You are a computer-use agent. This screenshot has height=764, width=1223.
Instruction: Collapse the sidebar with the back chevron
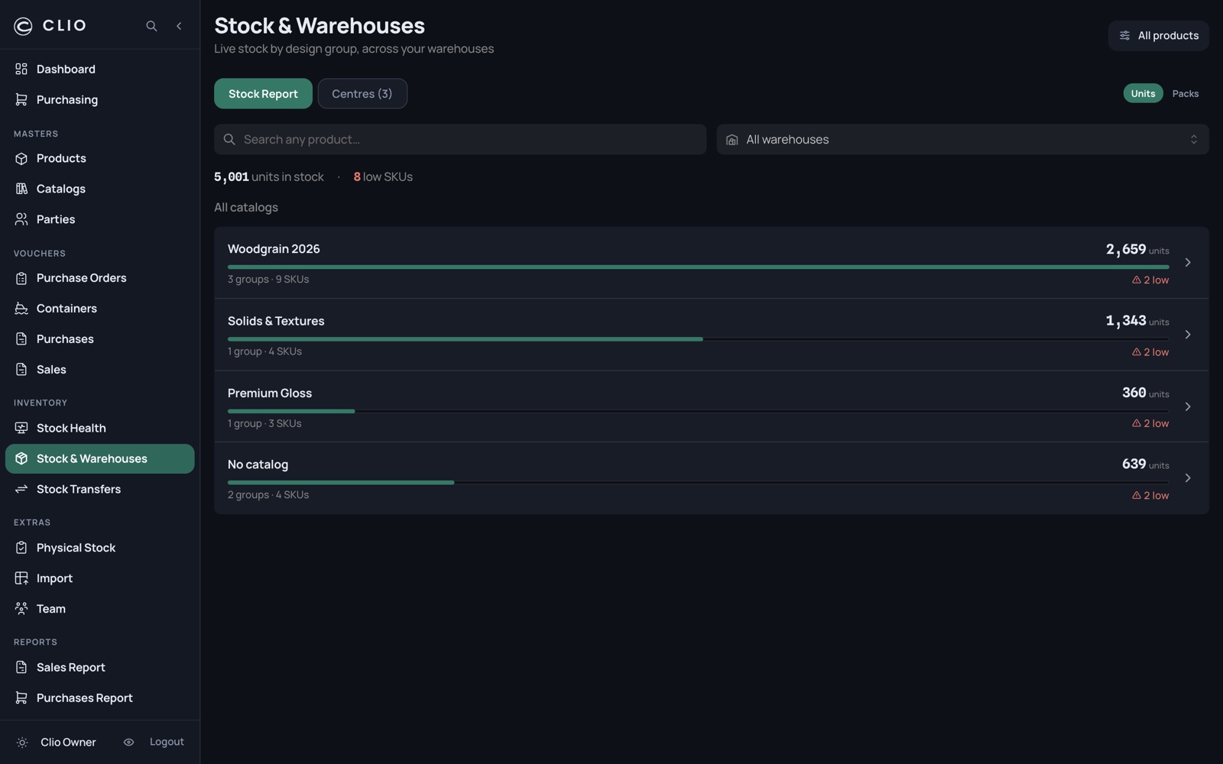179,26
